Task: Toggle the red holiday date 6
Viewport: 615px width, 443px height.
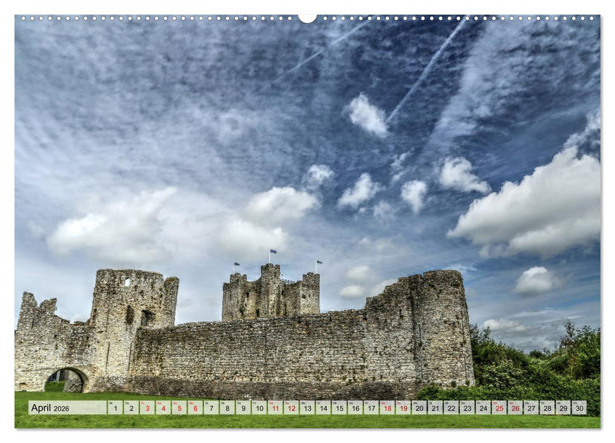Action: (196, 409)
